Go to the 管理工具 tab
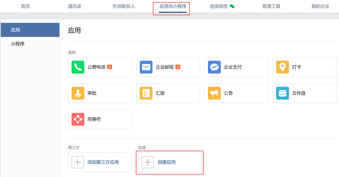The image size is (339, 177). click(271, 6)
